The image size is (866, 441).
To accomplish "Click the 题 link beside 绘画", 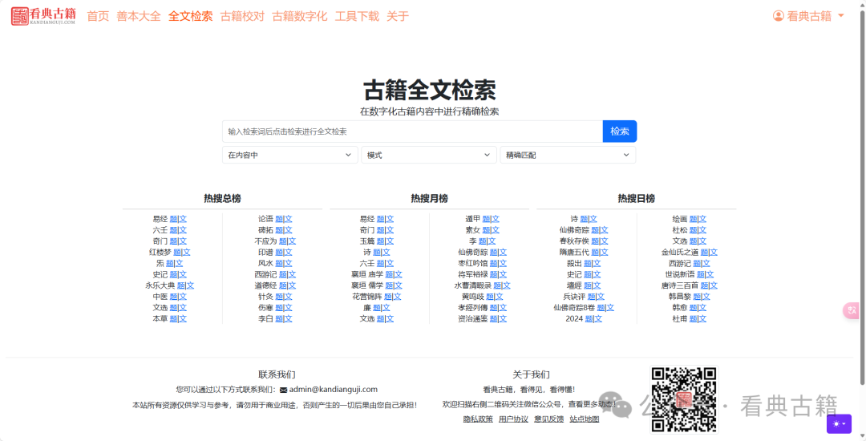I will pos(693,219).
